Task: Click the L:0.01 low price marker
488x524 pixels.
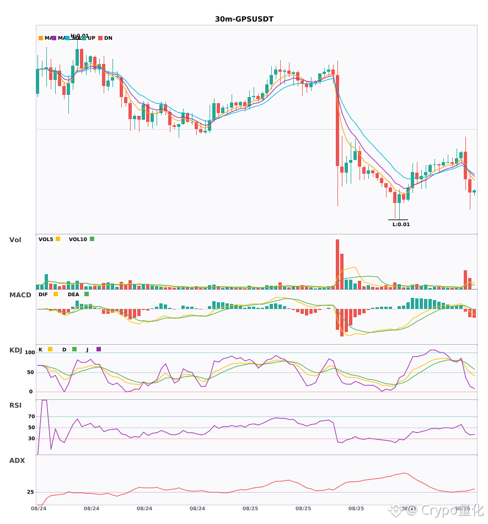Action: click(401, 224)
